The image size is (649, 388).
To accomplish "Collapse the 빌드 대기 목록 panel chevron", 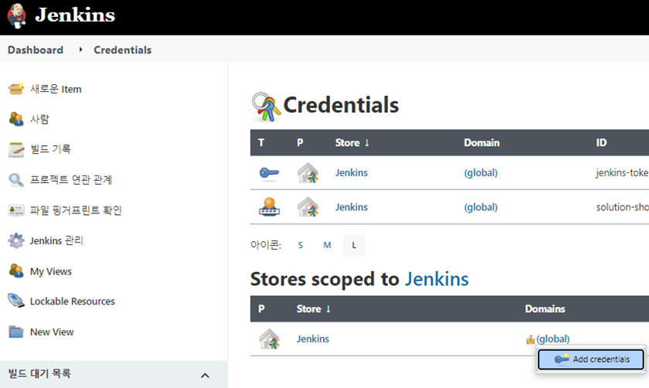I will tap(205, 376).
